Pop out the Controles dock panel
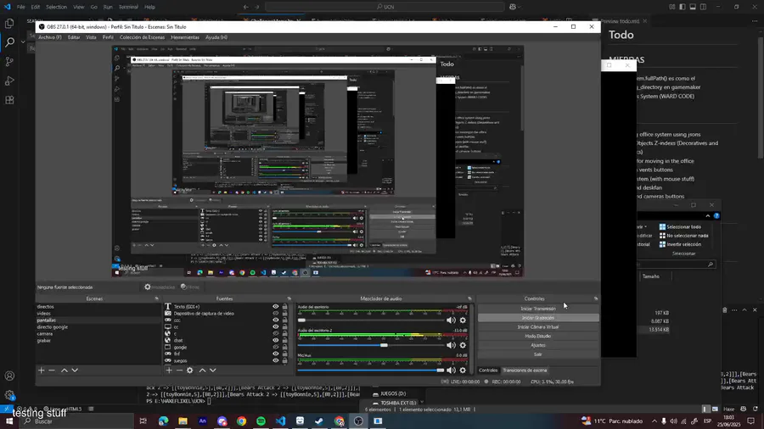764x429 pixels. point(596,298)
